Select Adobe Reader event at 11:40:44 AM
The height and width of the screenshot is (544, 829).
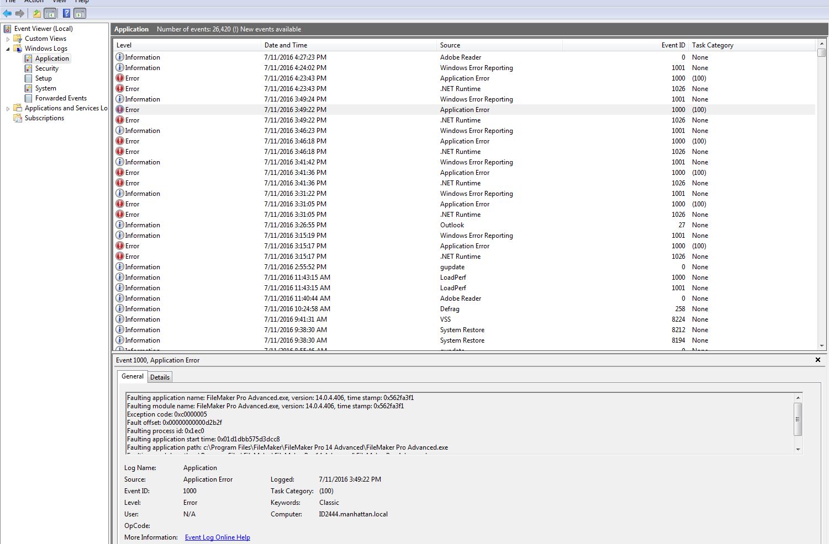[x=464, y=298]
